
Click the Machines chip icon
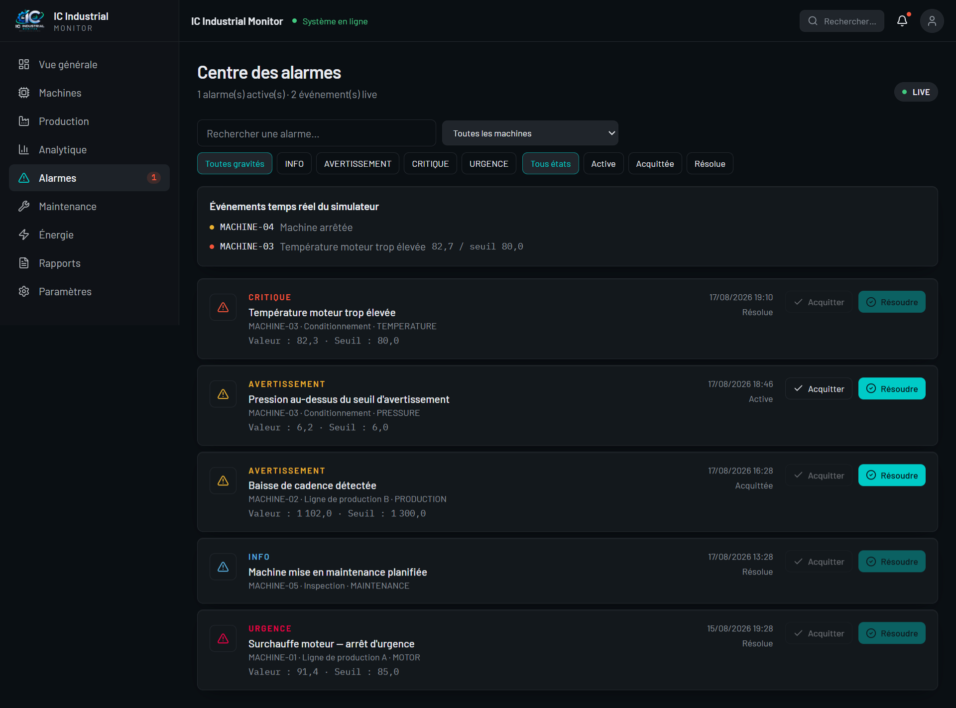(x=24, y=93)
